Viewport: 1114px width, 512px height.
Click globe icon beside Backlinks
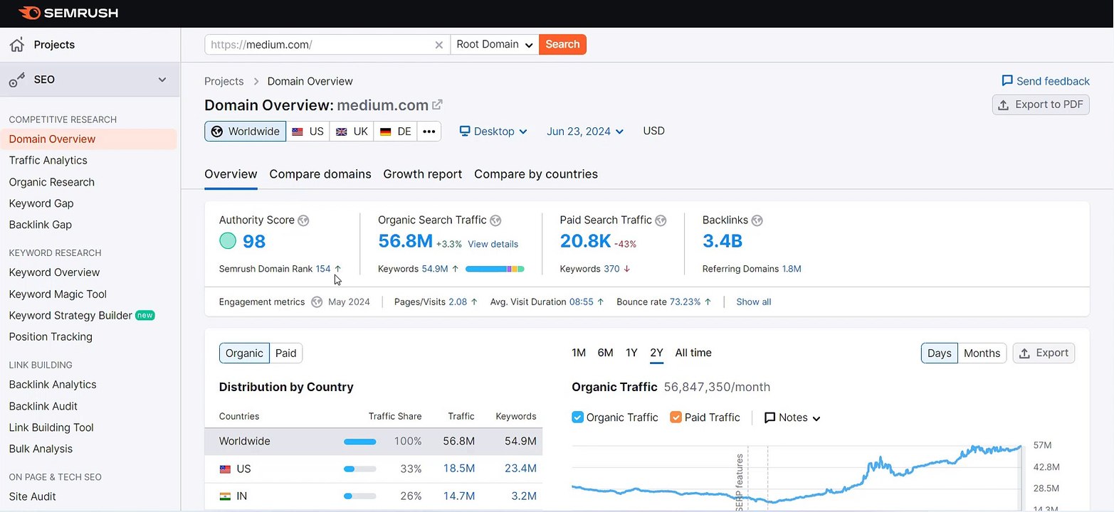(x=757, y=220)
